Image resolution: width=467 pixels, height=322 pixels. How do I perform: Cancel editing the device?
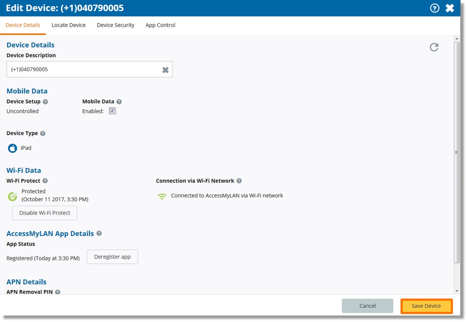point(367,306)
